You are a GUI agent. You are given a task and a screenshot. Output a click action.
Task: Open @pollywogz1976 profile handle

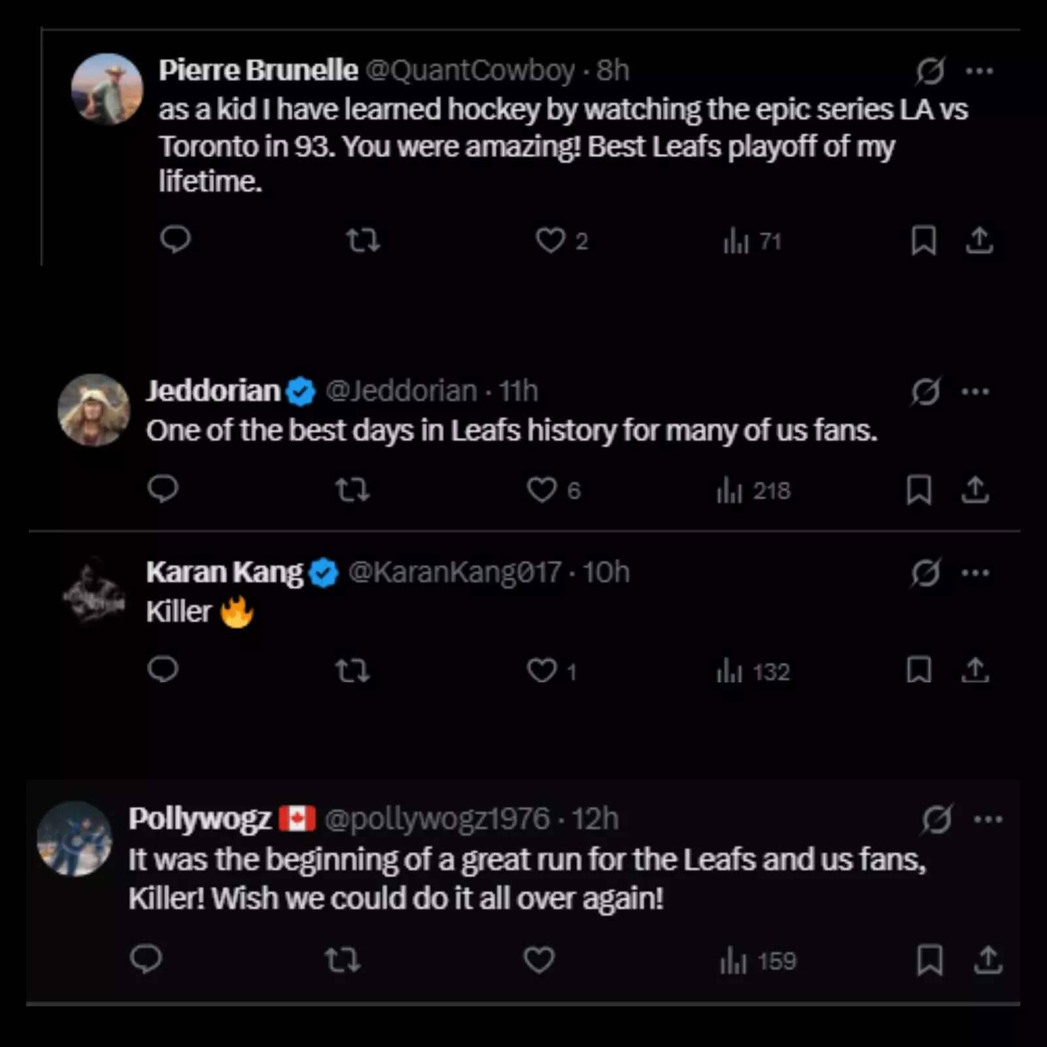click(437, 819)
